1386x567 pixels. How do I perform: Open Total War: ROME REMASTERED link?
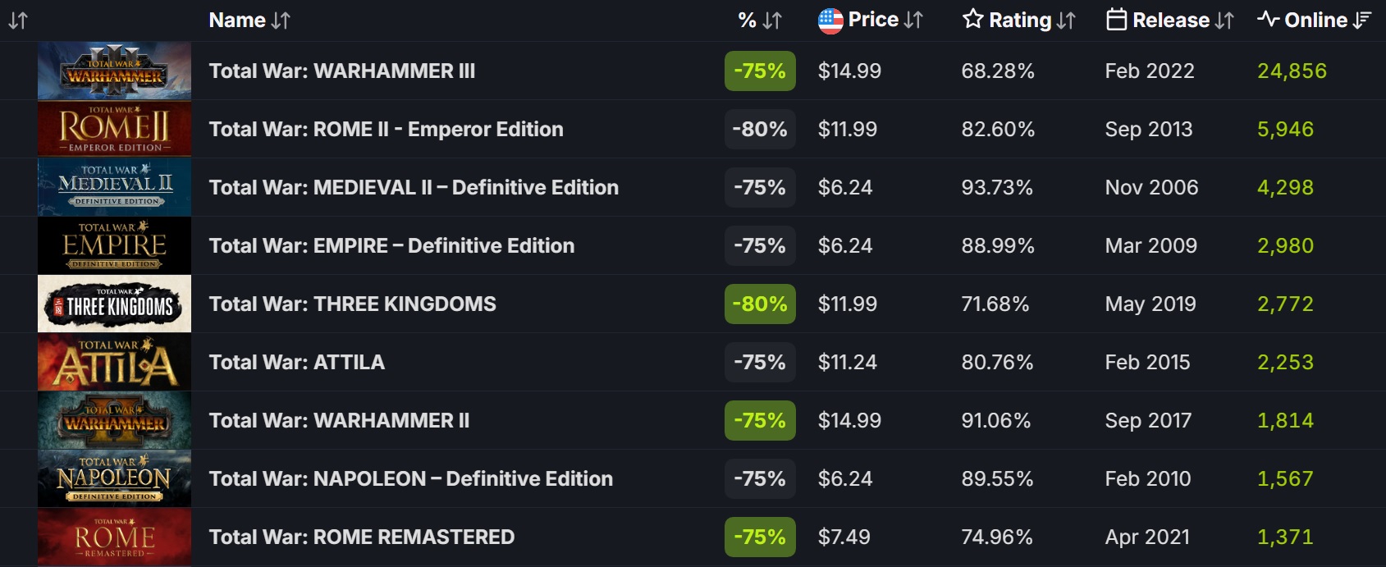point(361,537)
